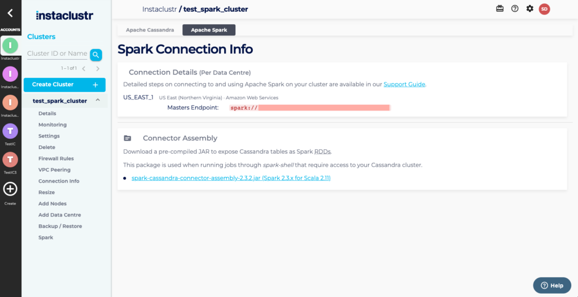Open the settings gear icon
The width and height of the screenshot is (578, 297).
[x=529, y=8]
